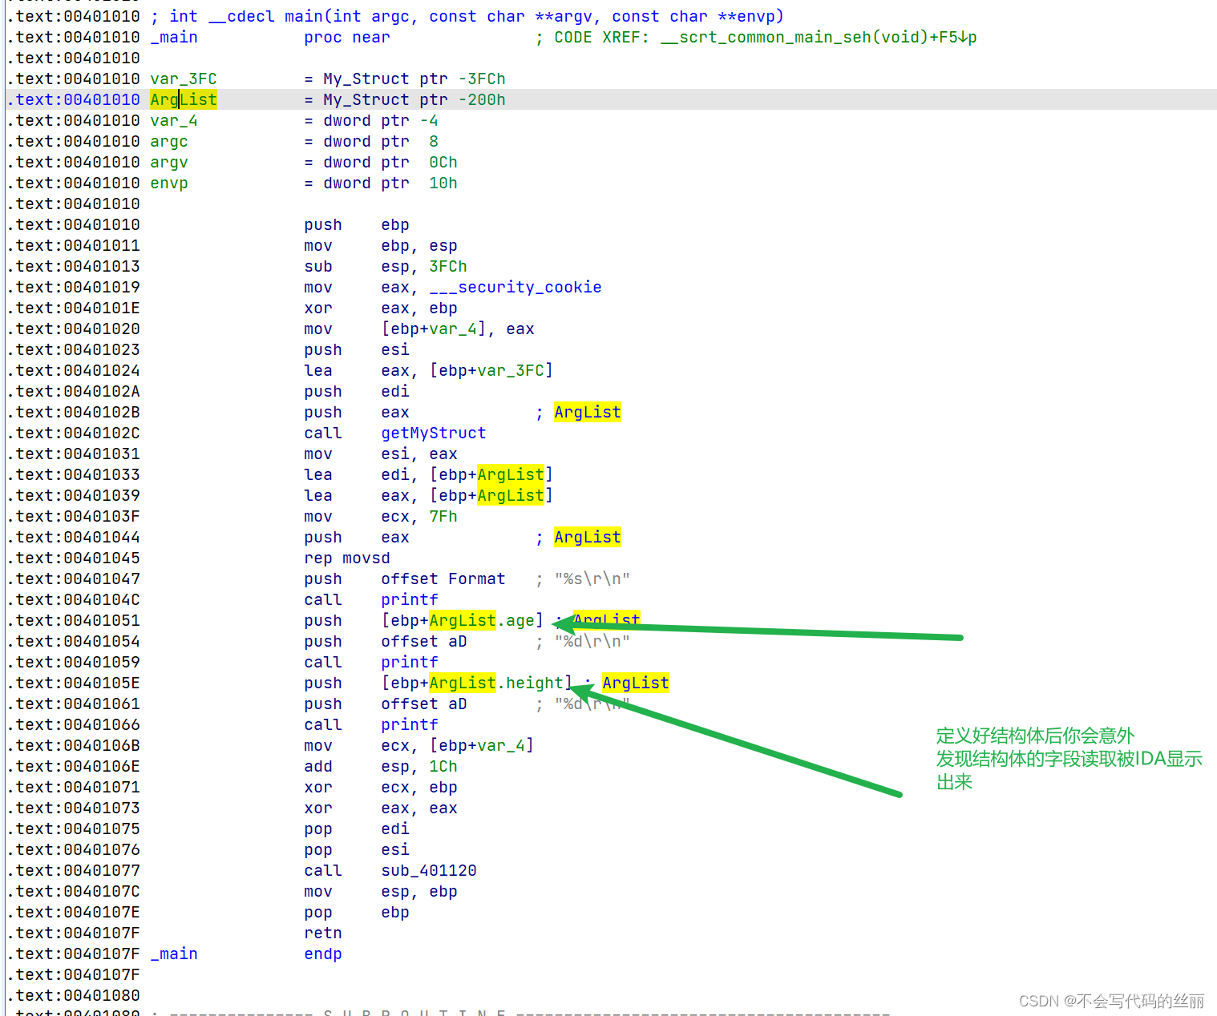Click the printf call at address 00401059
Image resolution: width=1217 pixels, height=1016 pixels.
410,662
